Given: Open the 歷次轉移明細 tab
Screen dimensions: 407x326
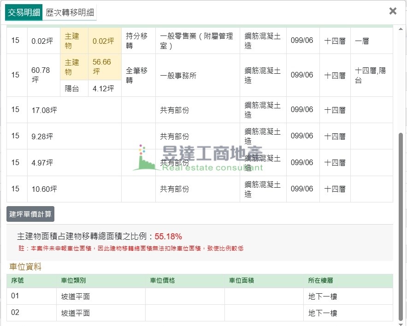Looking at the screenshot, I should [x=70, y=12].
